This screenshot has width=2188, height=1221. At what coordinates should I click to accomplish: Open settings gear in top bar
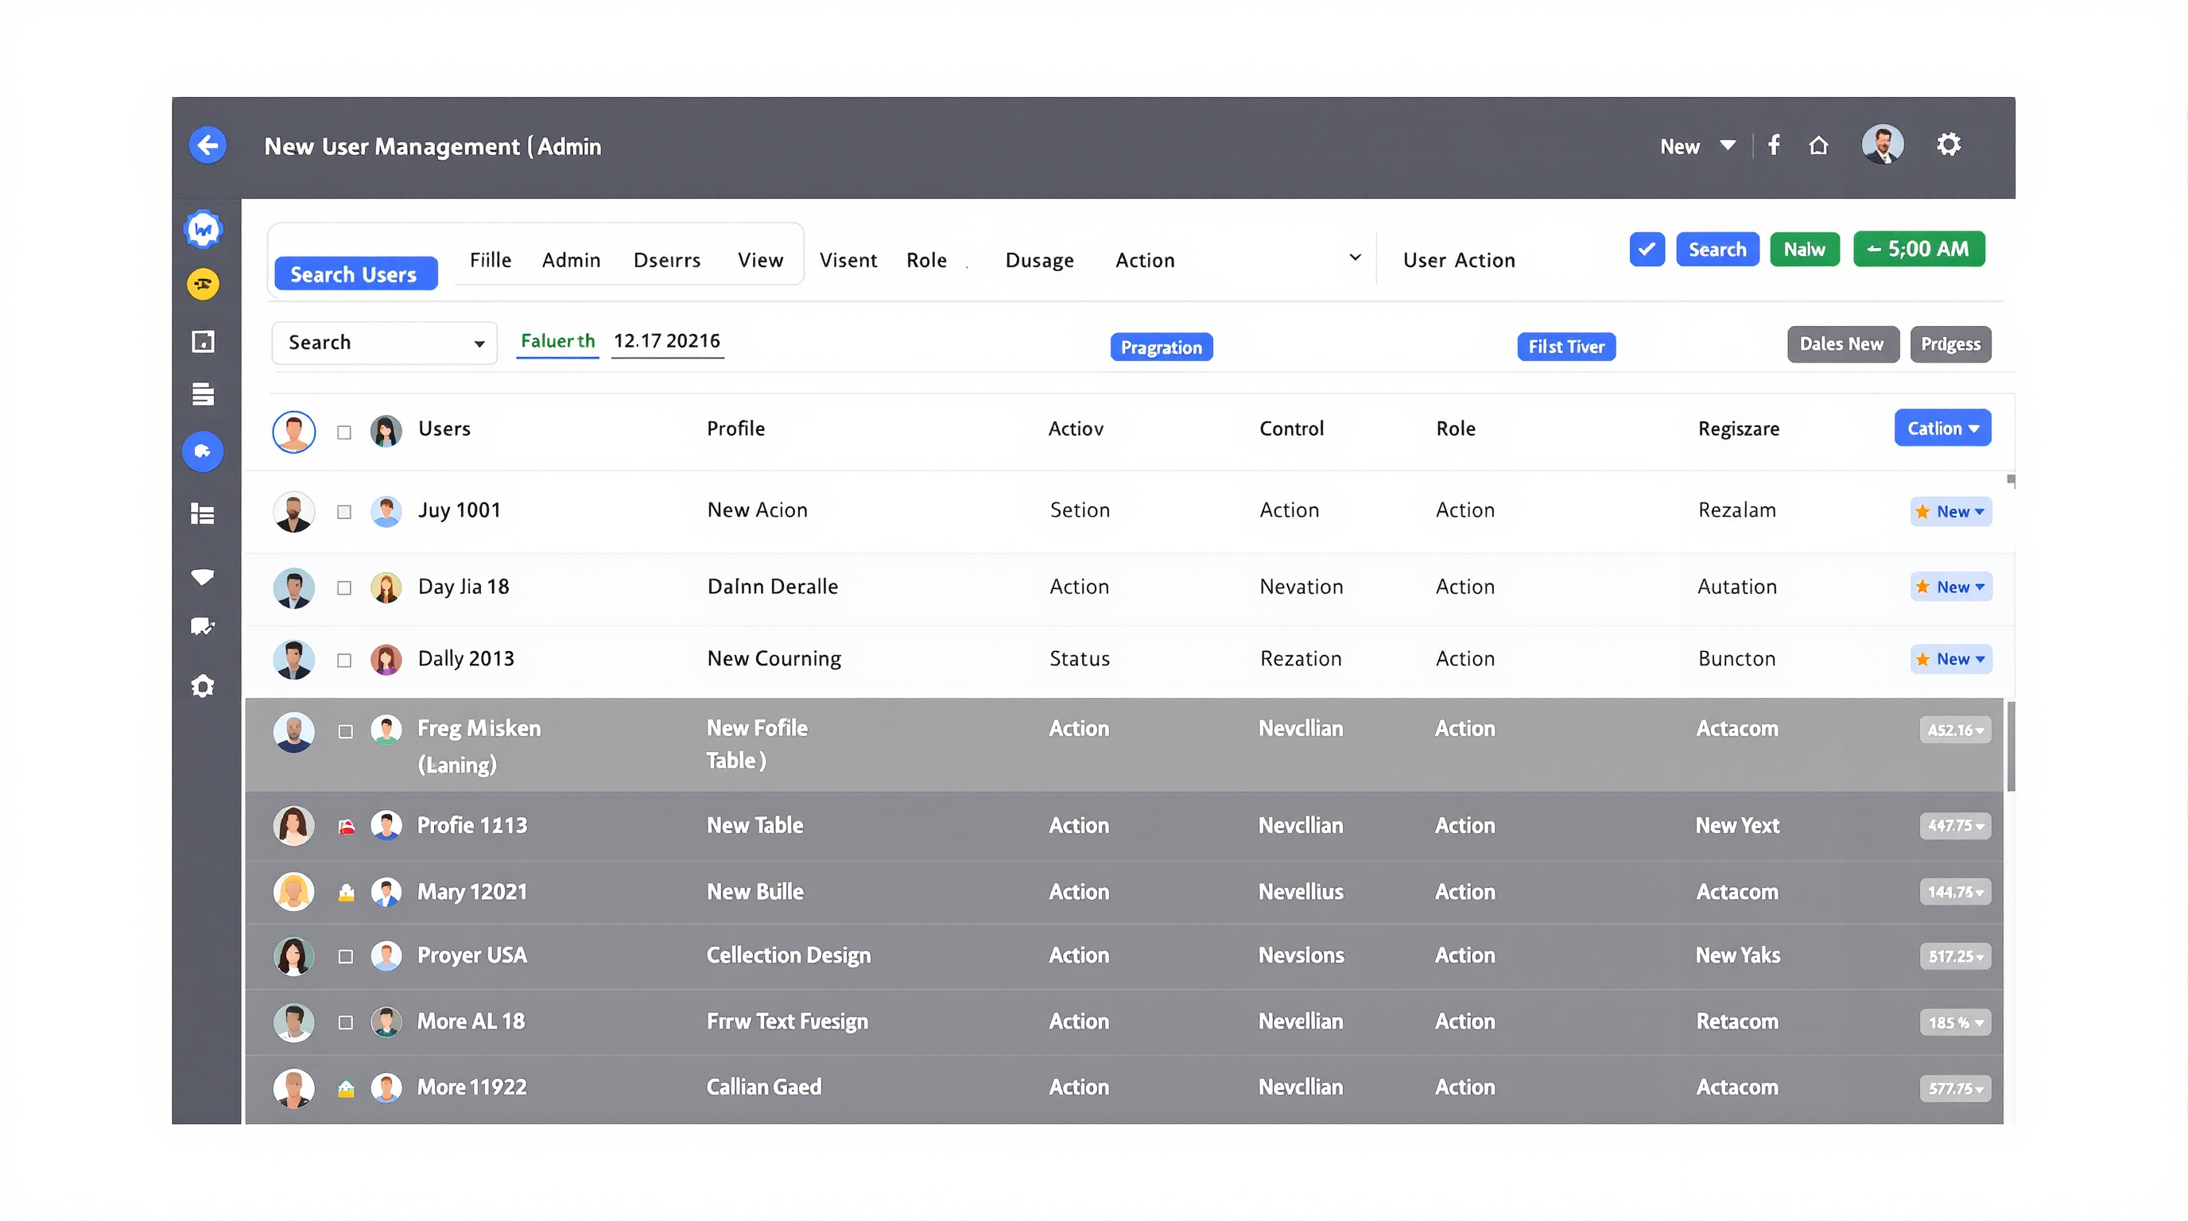coord(1948,145)
